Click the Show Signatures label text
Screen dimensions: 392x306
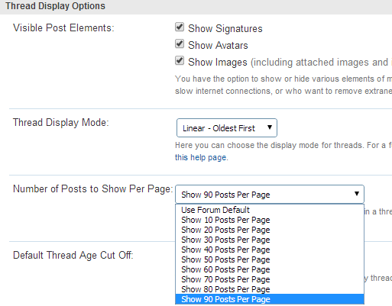[225, 28]
